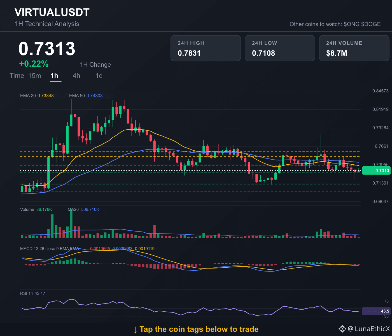Click the price axis label 0.71301
This screenshot has height=336, width=392.
click(381, 183)
